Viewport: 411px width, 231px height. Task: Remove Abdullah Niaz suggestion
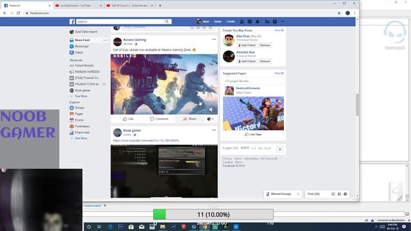point(265,62)
